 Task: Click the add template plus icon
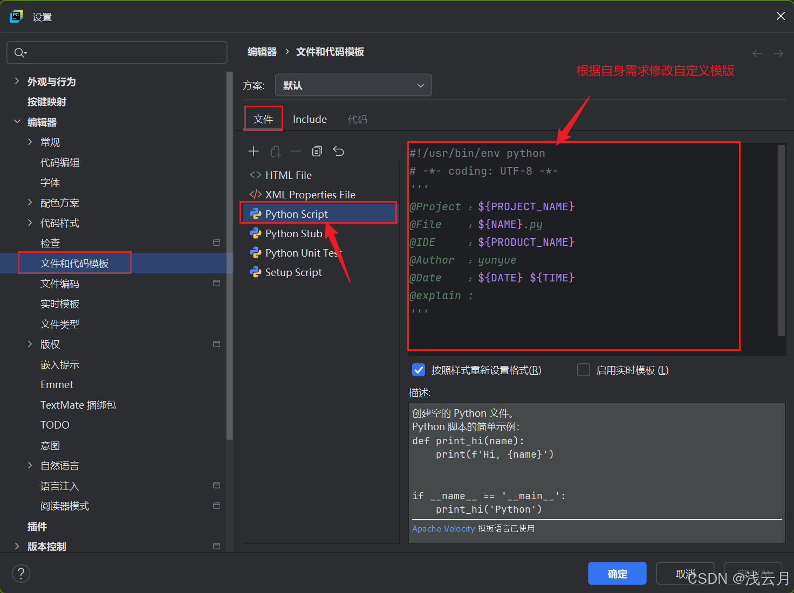coord(254,151)
